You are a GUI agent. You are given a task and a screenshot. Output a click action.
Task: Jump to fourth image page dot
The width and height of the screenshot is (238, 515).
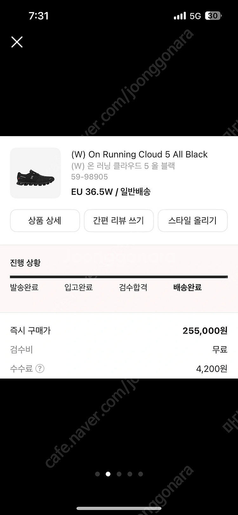(x=130, y=474)
